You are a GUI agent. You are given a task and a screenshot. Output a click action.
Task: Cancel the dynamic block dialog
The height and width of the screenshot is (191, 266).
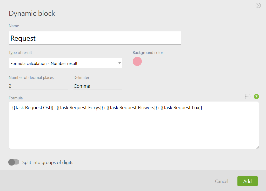tap(221, 181)
